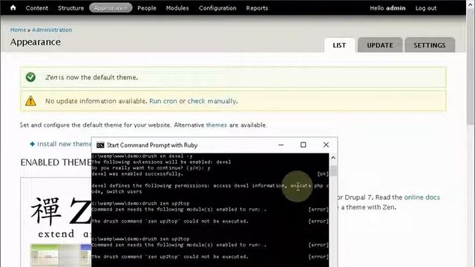Click the 'drush en devel -y' command line
This screenshot has height=267, width=475.
(142, 156)
